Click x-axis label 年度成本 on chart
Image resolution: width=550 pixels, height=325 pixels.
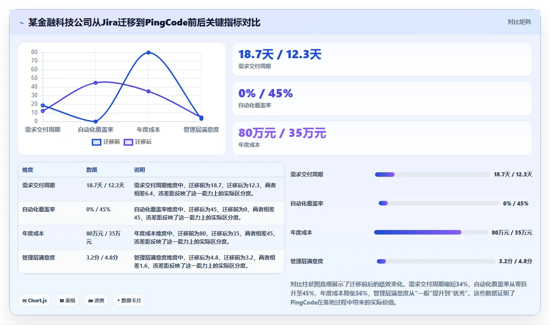pos(149,130)
